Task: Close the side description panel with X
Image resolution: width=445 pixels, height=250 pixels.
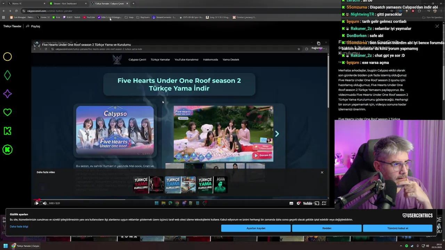Action: (x=437, y=26)
